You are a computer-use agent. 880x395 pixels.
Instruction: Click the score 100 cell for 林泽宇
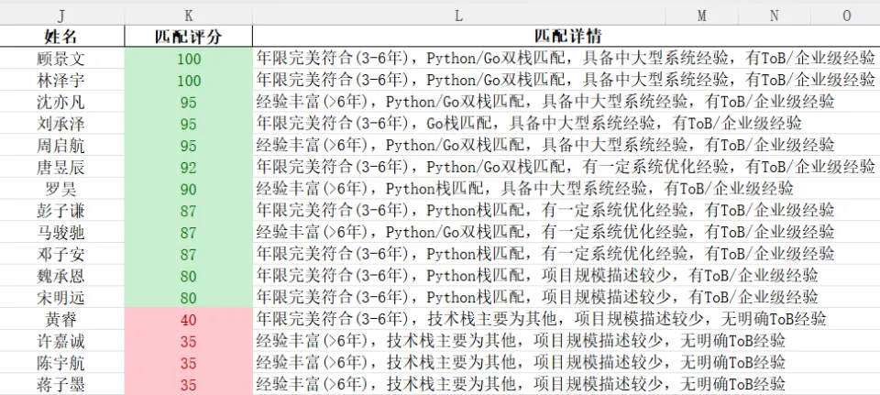coord(188,81)
